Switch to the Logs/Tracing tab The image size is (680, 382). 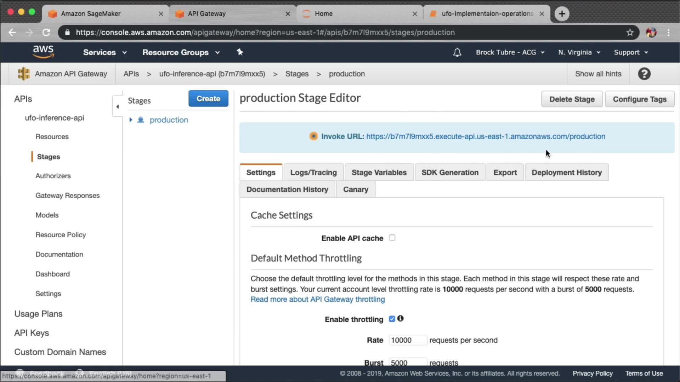point(313,172)
